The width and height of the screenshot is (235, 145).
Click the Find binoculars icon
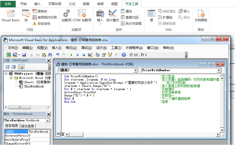click(50, 55)
